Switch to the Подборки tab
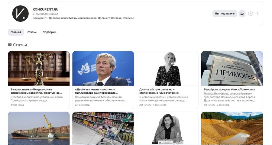 point(49,32)
